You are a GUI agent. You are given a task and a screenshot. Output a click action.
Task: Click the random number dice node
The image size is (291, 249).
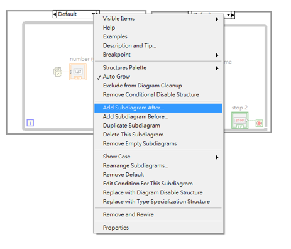point(58,72)
